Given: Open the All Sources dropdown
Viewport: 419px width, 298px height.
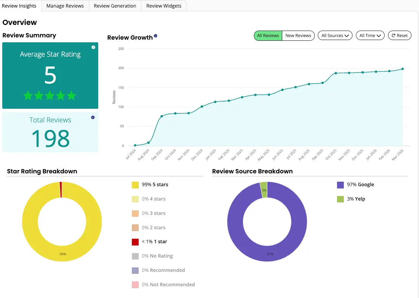Looking at the screenshot, I should click(x=335, y=36).
